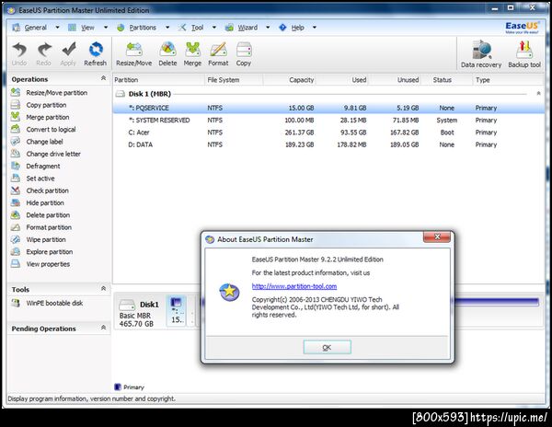Open View properties operation
This screenshot has width=552, height=427.
(40, 264)
